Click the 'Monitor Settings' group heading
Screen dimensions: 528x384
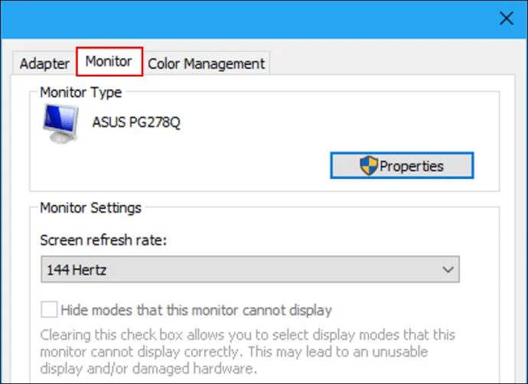pos(90,207)
